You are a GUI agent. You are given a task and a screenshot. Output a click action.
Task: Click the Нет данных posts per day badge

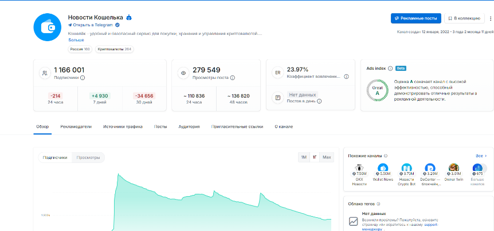click(x=303, y=94)
